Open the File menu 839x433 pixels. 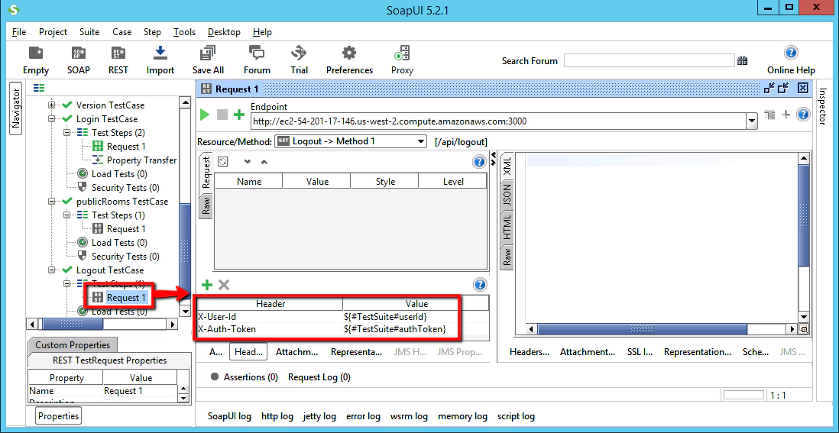19,32
